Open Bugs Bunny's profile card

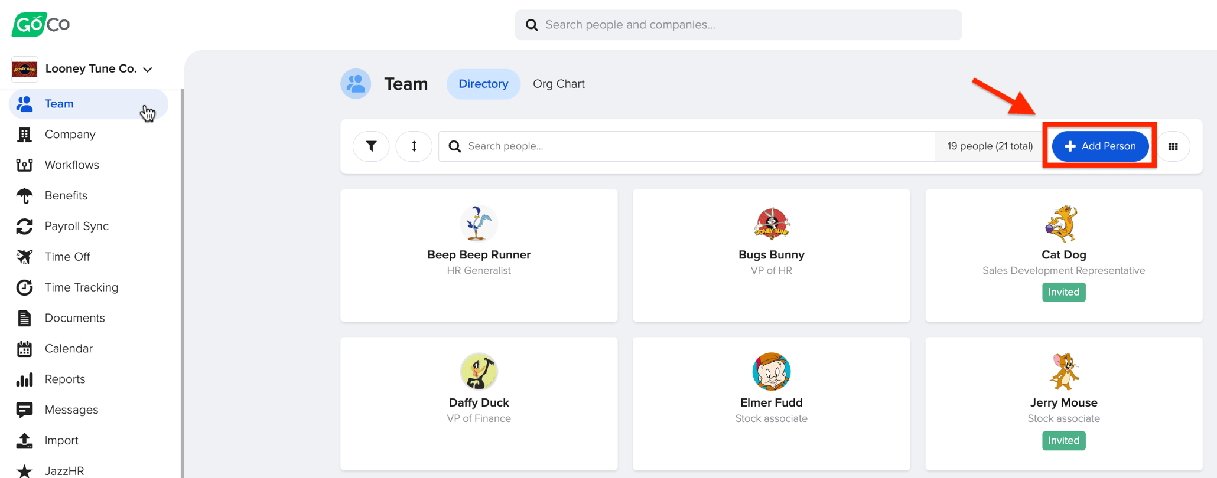tap(772, 256)
